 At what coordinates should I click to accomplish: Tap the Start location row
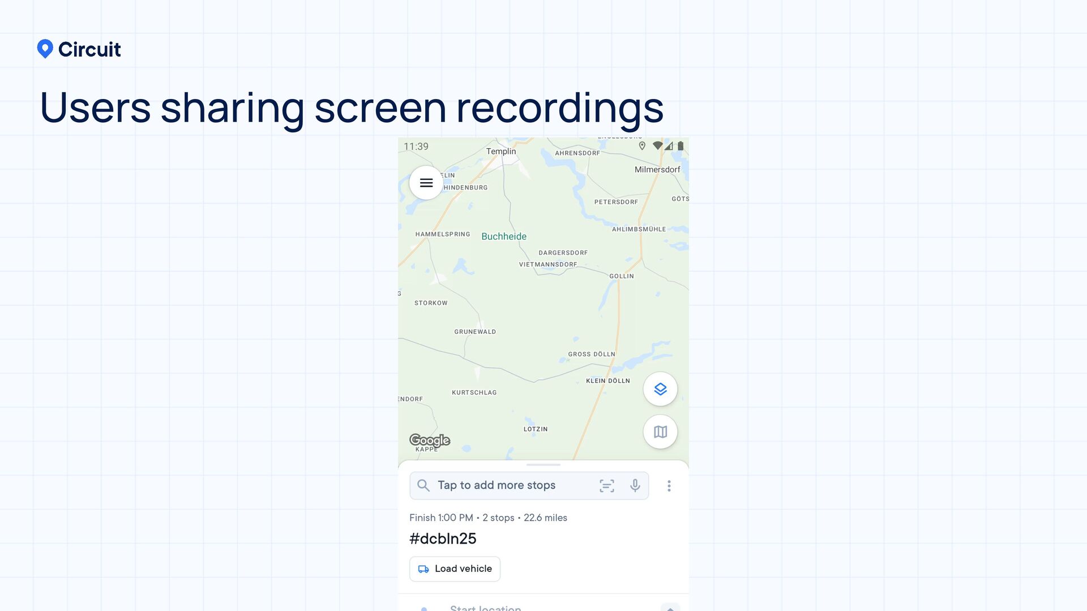[x=485, y=608]
